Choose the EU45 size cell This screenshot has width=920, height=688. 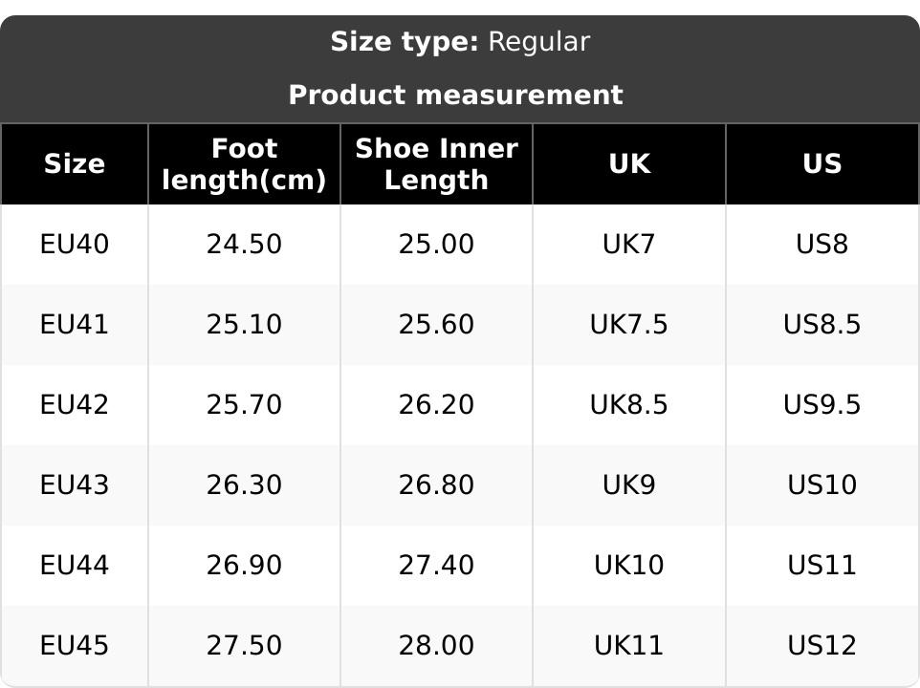tap(75, 646)
